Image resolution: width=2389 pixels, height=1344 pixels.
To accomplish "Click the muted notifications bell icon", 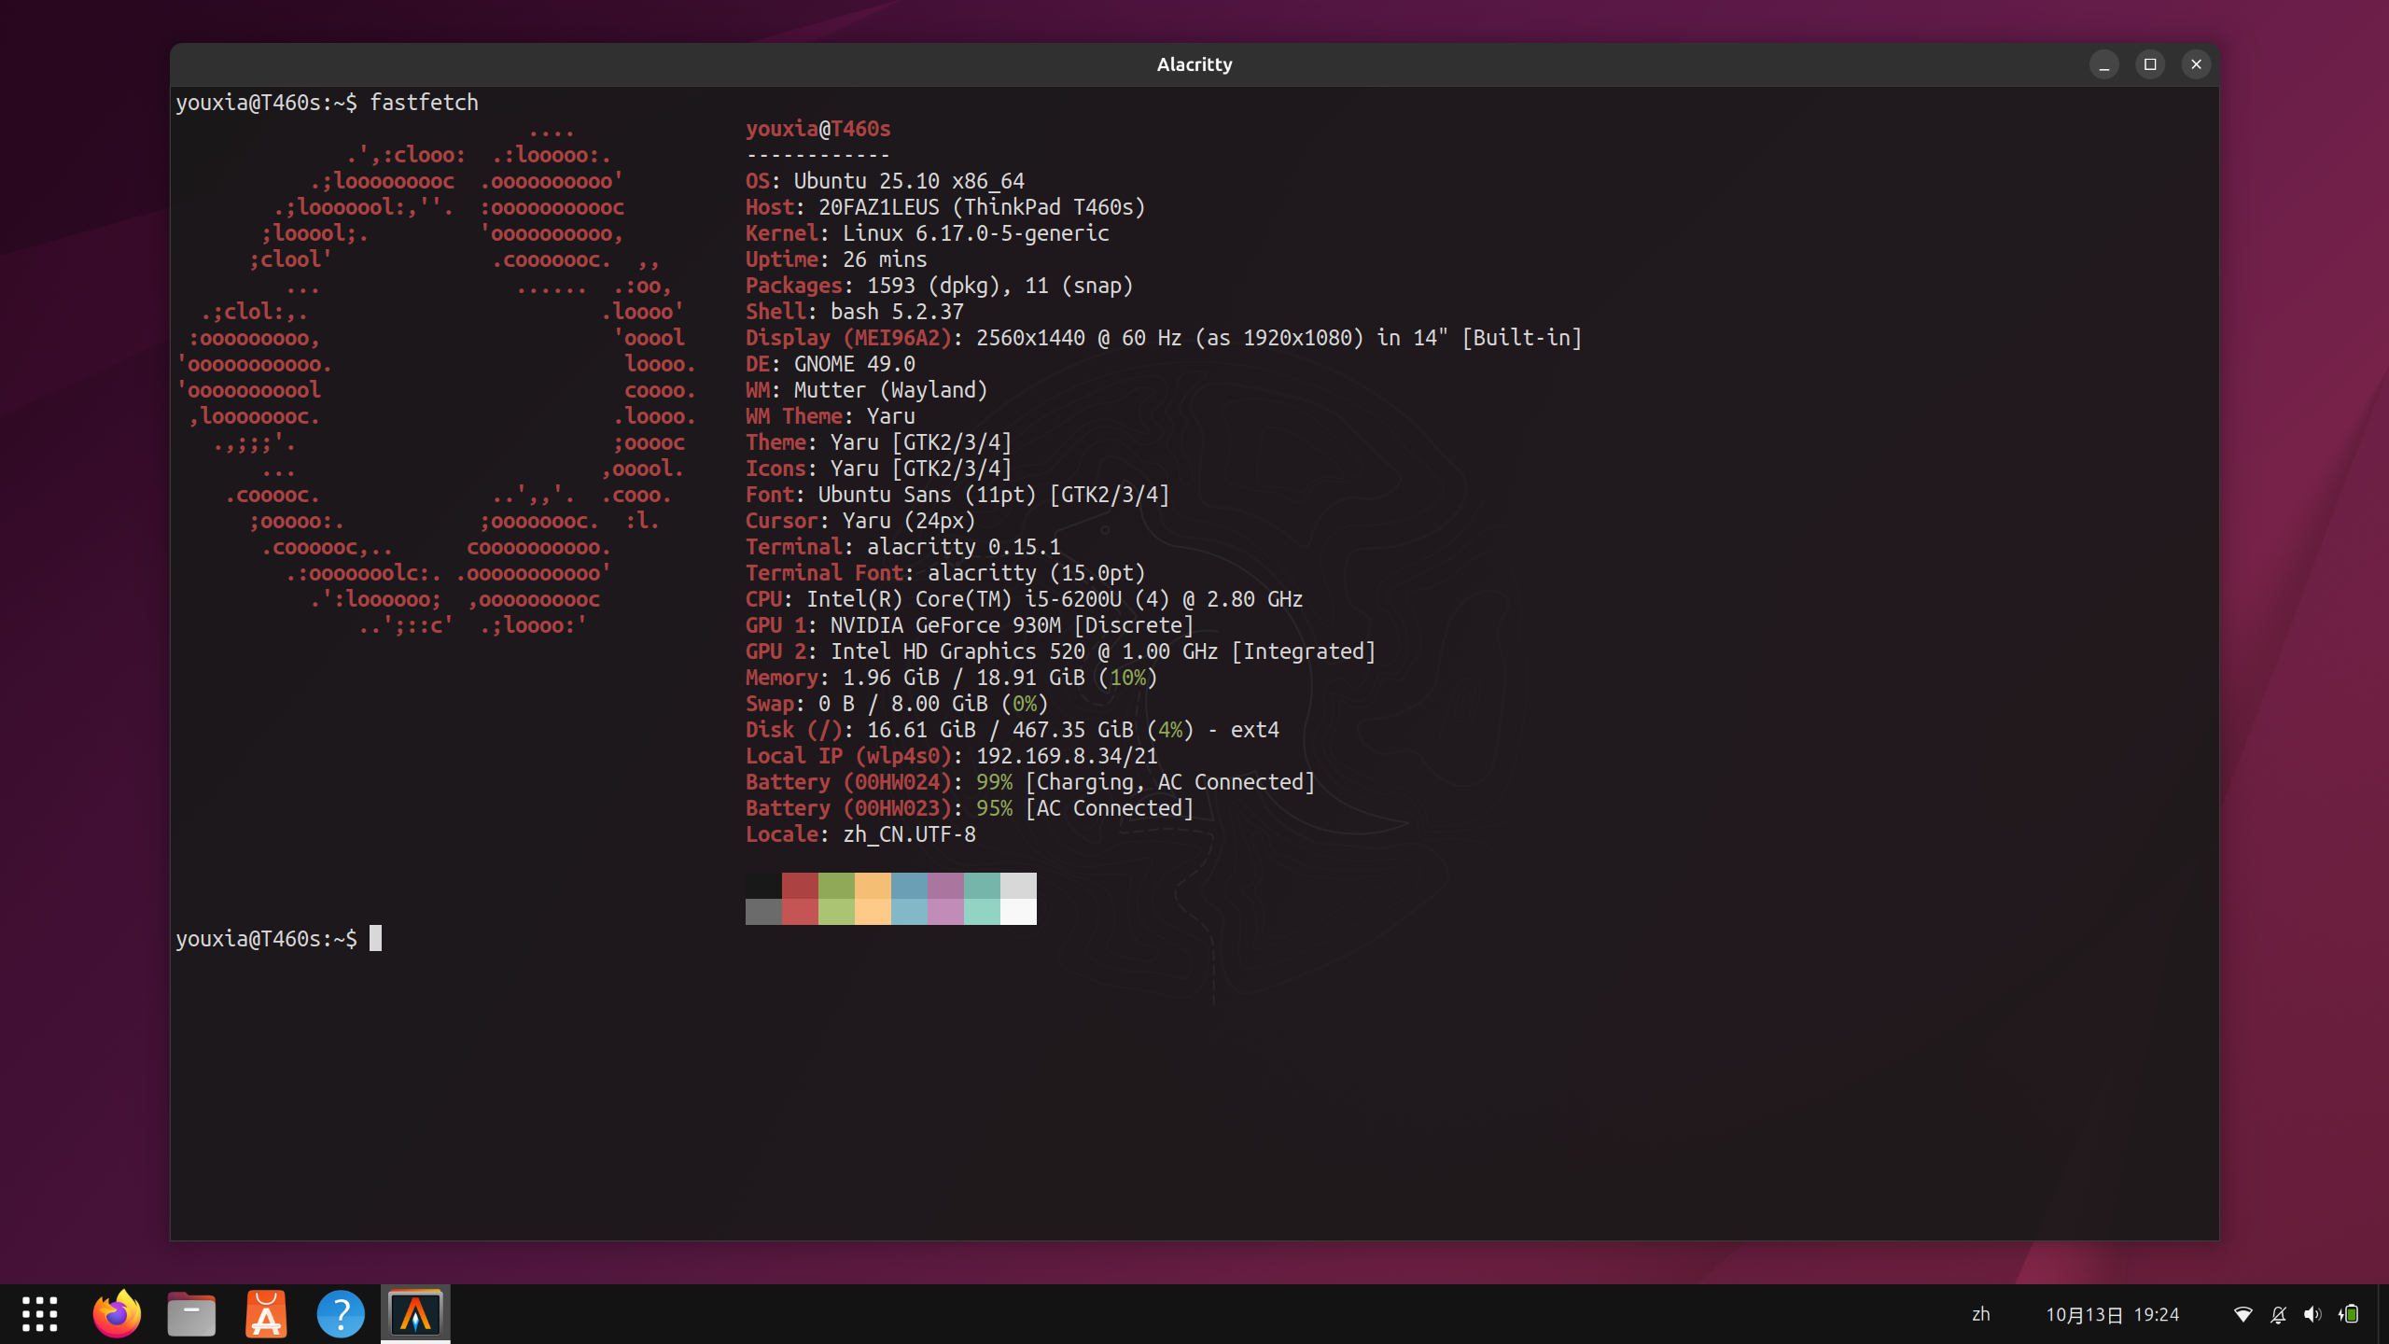I will 2278,1314.
